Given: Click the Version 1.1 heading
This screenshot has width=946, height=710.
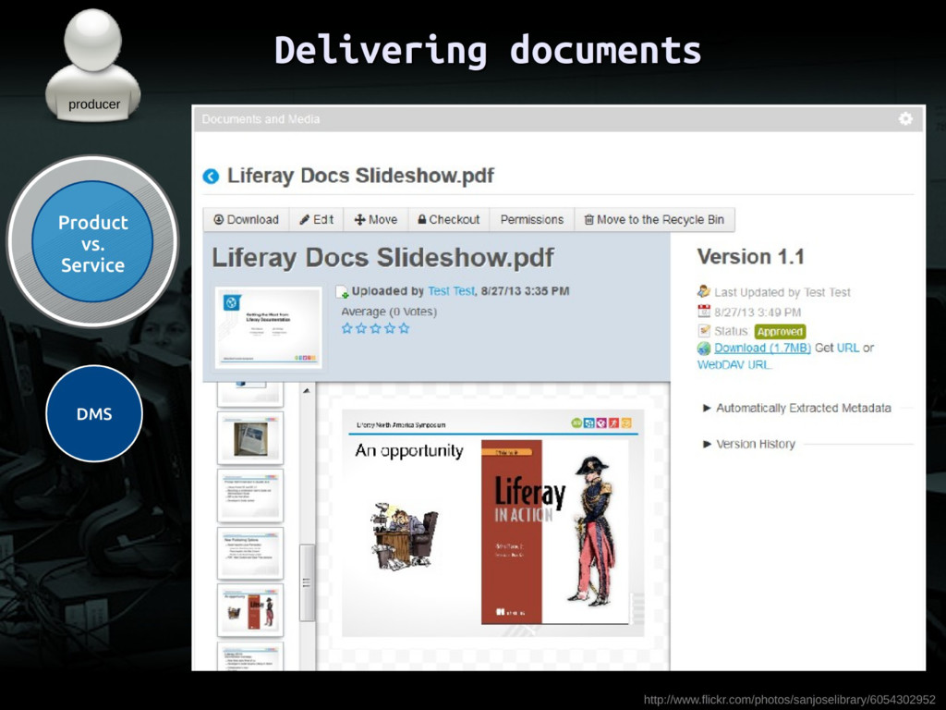Looking at the screenshot, I should click(x=750, y=257).
